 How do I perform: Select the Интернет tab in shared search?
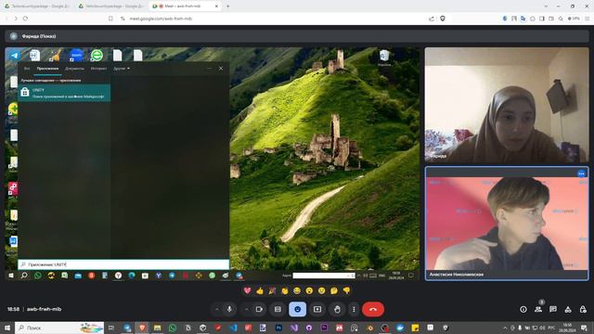98,69
